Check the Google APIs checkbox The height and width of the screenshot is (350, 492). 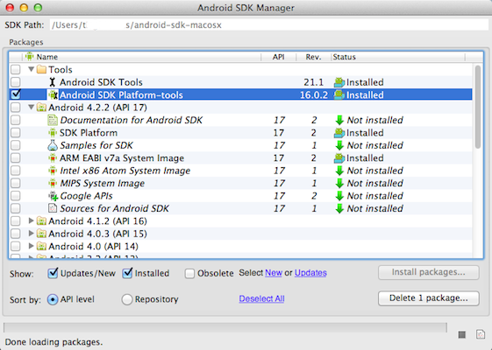point(16,196)
